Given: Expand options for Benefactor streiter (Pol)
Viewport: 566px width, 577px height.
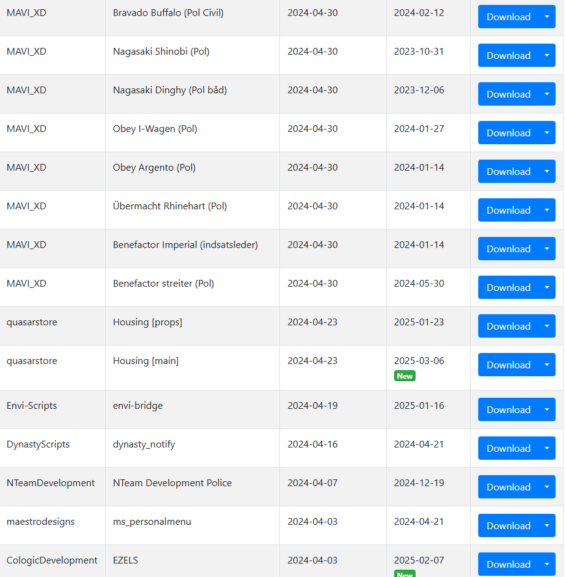Looking at the screenshot, I should (x=547, y=287).
